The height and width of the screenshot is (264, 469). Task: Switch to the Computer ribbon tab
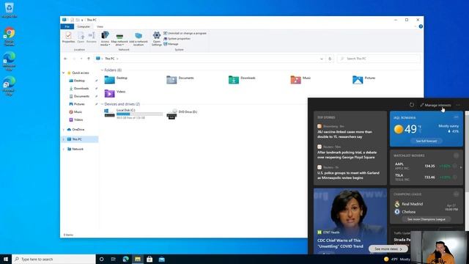pyautogui.click(x=84, y=26)
